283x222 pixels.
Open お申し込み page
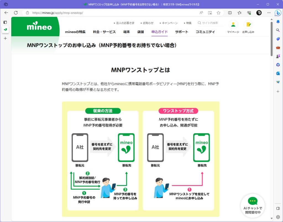click(248, 27)
